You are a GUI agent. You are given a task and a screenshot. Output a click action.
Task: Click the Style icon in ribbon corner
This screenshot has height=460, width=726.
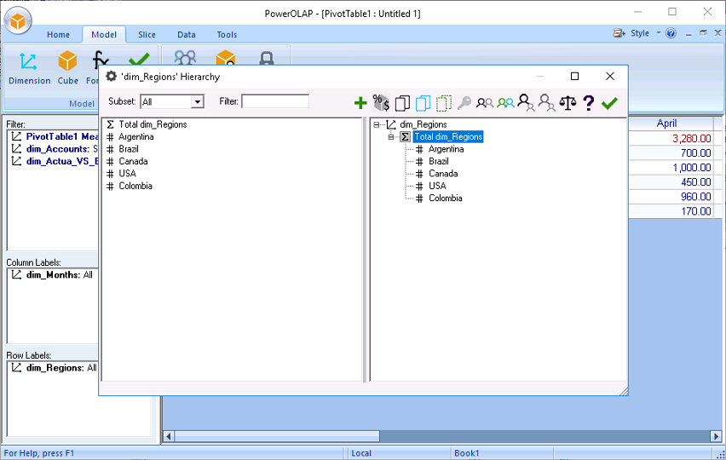[x=619, y=33]
